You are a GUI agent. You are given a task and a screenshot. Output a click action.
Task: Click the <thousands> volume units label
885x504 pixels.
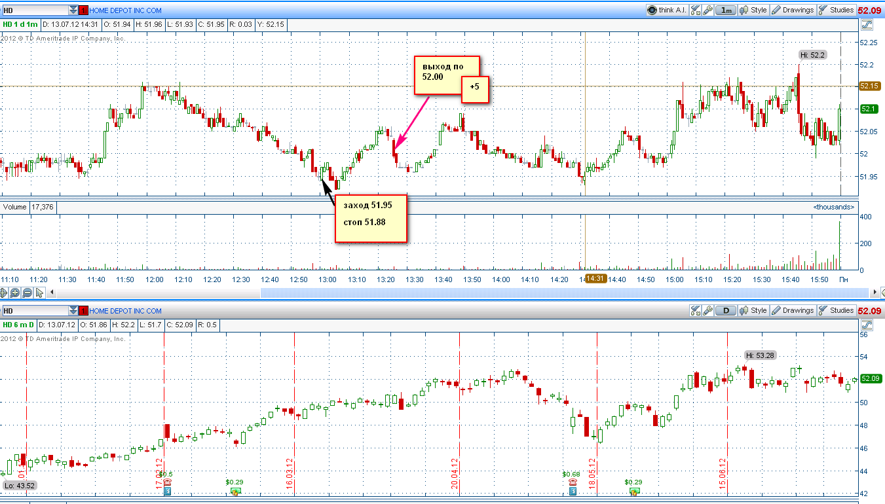point(834,207)
